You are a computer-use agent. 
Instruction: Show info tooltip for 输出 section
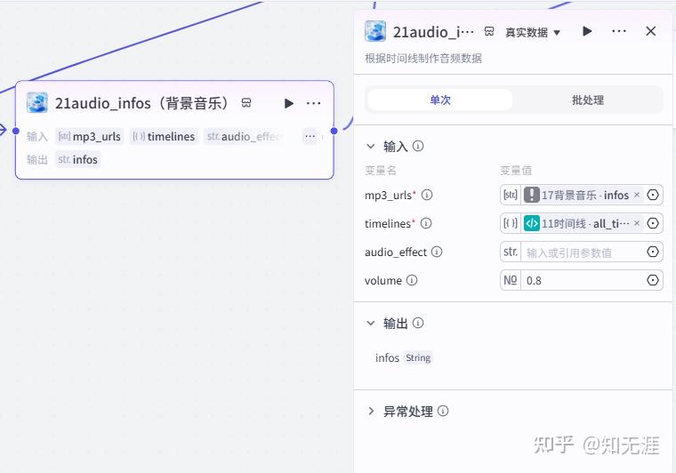(x=418, y=323)
